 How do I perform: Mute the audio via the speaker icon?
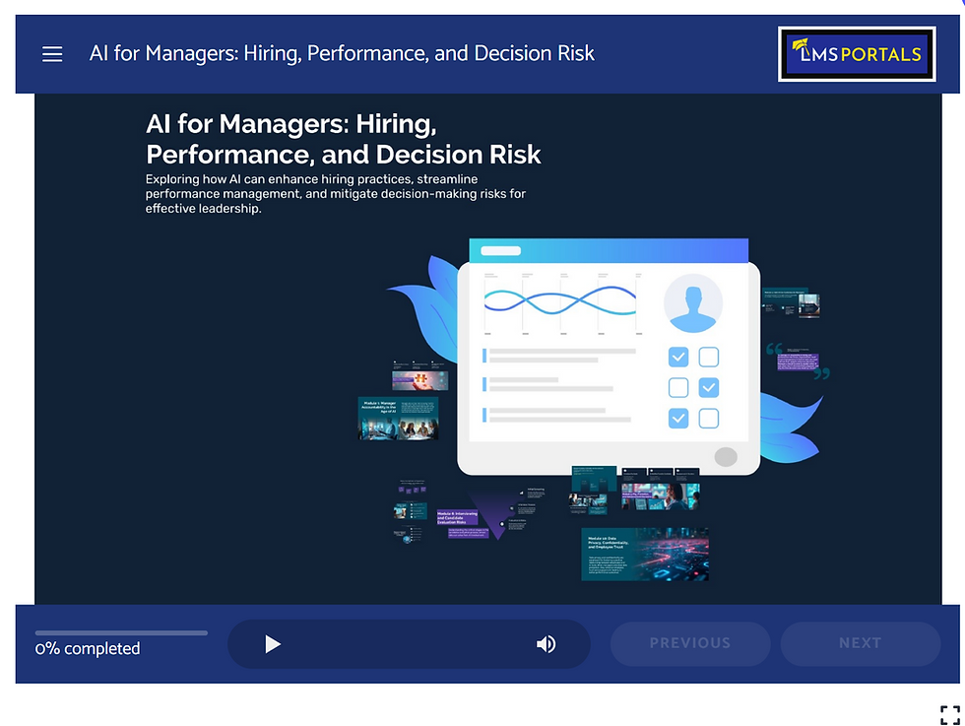(x=546, y=644)
